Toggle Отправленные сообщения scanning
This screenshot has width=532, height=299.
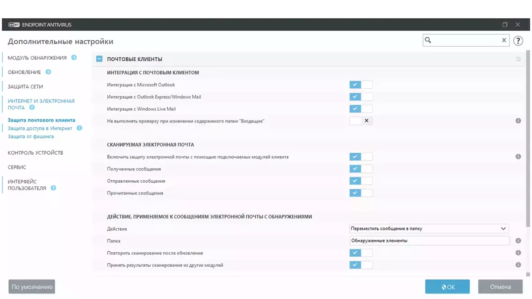coord(361,181)
